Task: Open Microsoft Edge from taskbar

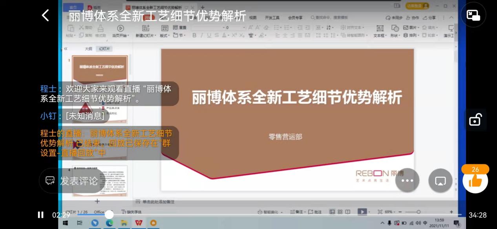Action: pos(110,223)
